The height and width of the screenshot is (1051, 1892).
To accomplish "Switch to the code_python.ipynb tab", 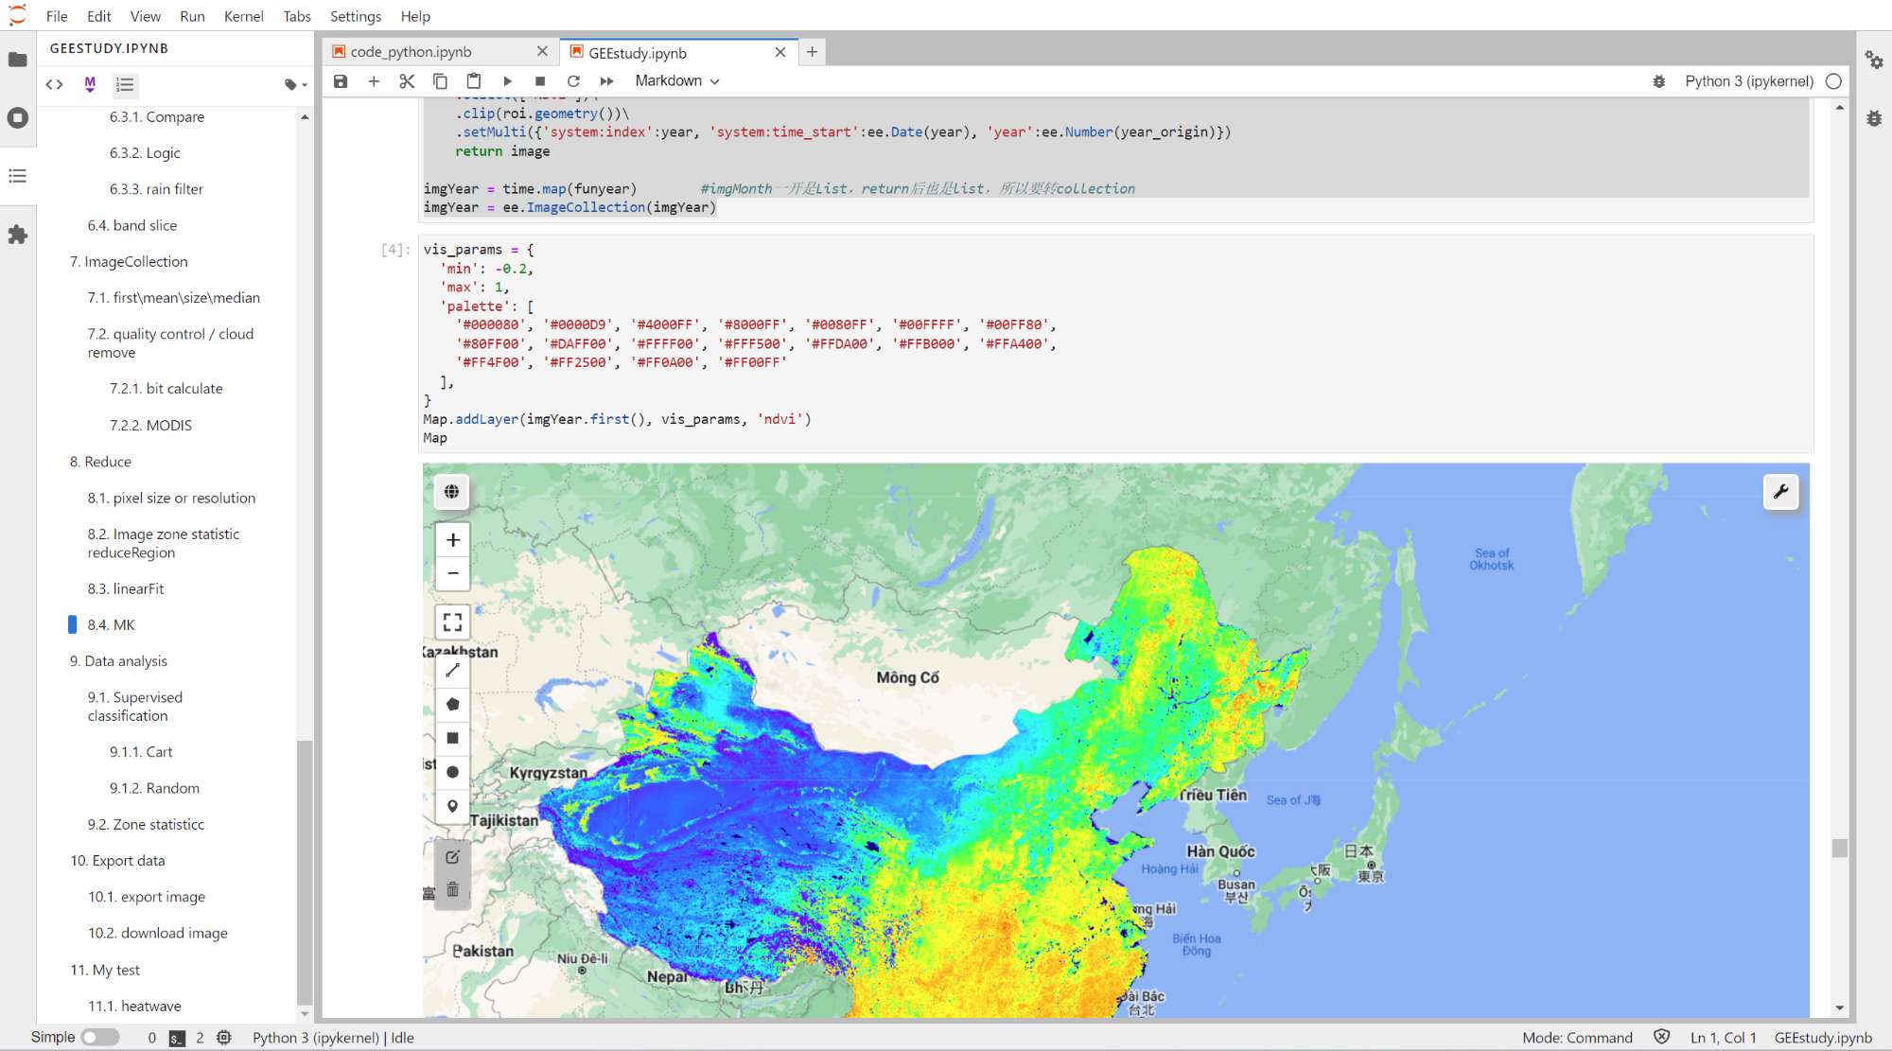I will [411, 52].
